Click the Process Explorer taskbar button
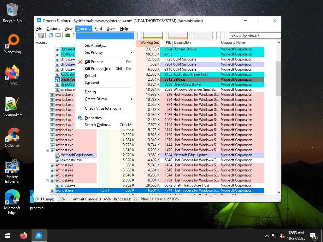Screen dimensions: 323x242 click(39, 236)
